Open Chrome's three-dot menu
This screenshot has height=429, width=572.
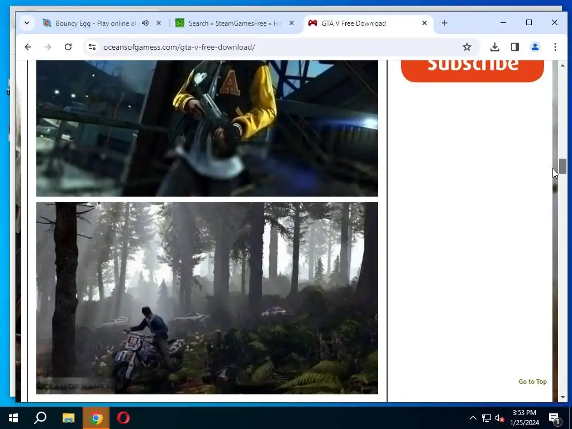[555, 47]
